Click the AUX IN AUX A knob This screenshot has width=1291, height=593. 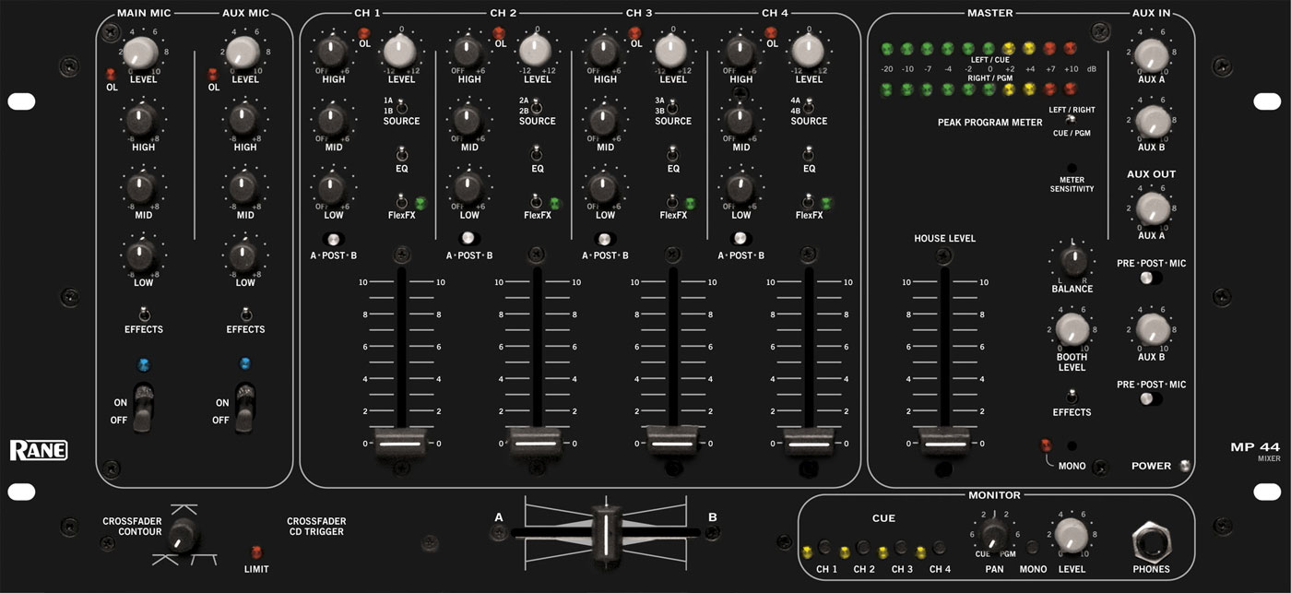point(1152,56)
